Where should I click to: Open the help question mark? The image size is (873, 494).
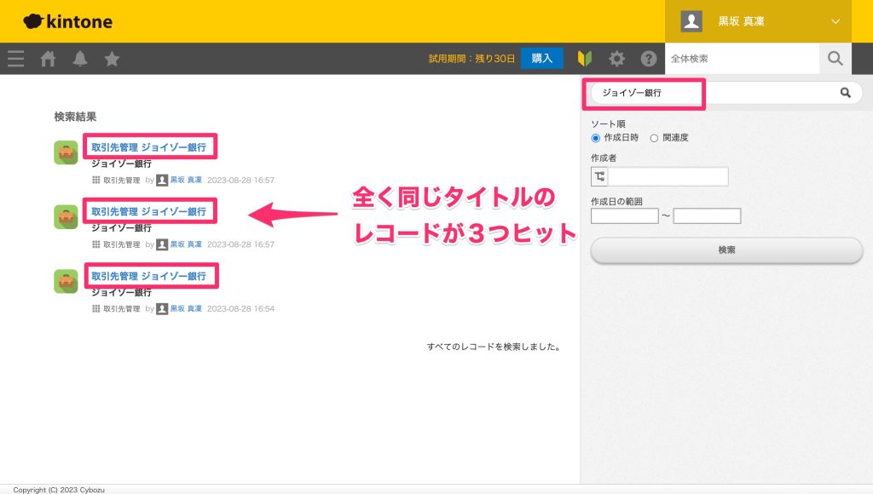coord(649,59)
